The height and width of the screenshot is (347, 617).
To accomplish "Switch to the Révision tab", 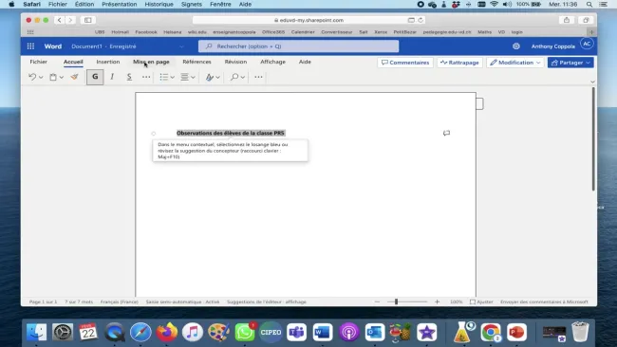I will 235,62.
